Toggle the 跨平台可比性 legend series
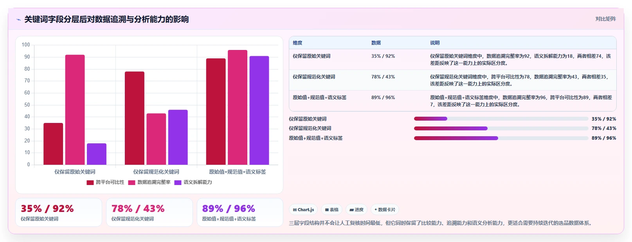Screen dimensions: 632x242 pyautogui.click(x=105, y=182)
